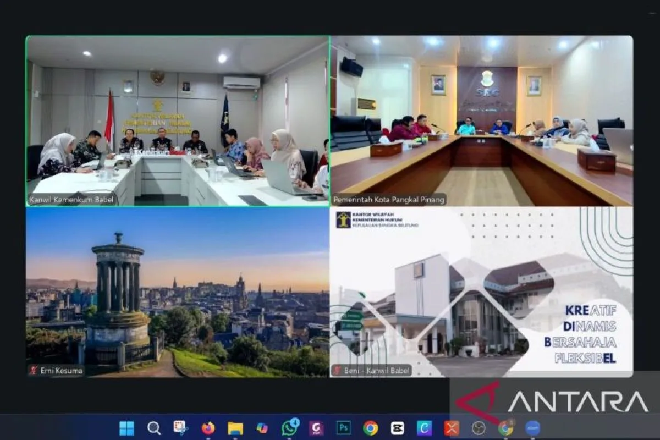
Task: Open CapCut from the taskbar
Action: coord(397,428)
